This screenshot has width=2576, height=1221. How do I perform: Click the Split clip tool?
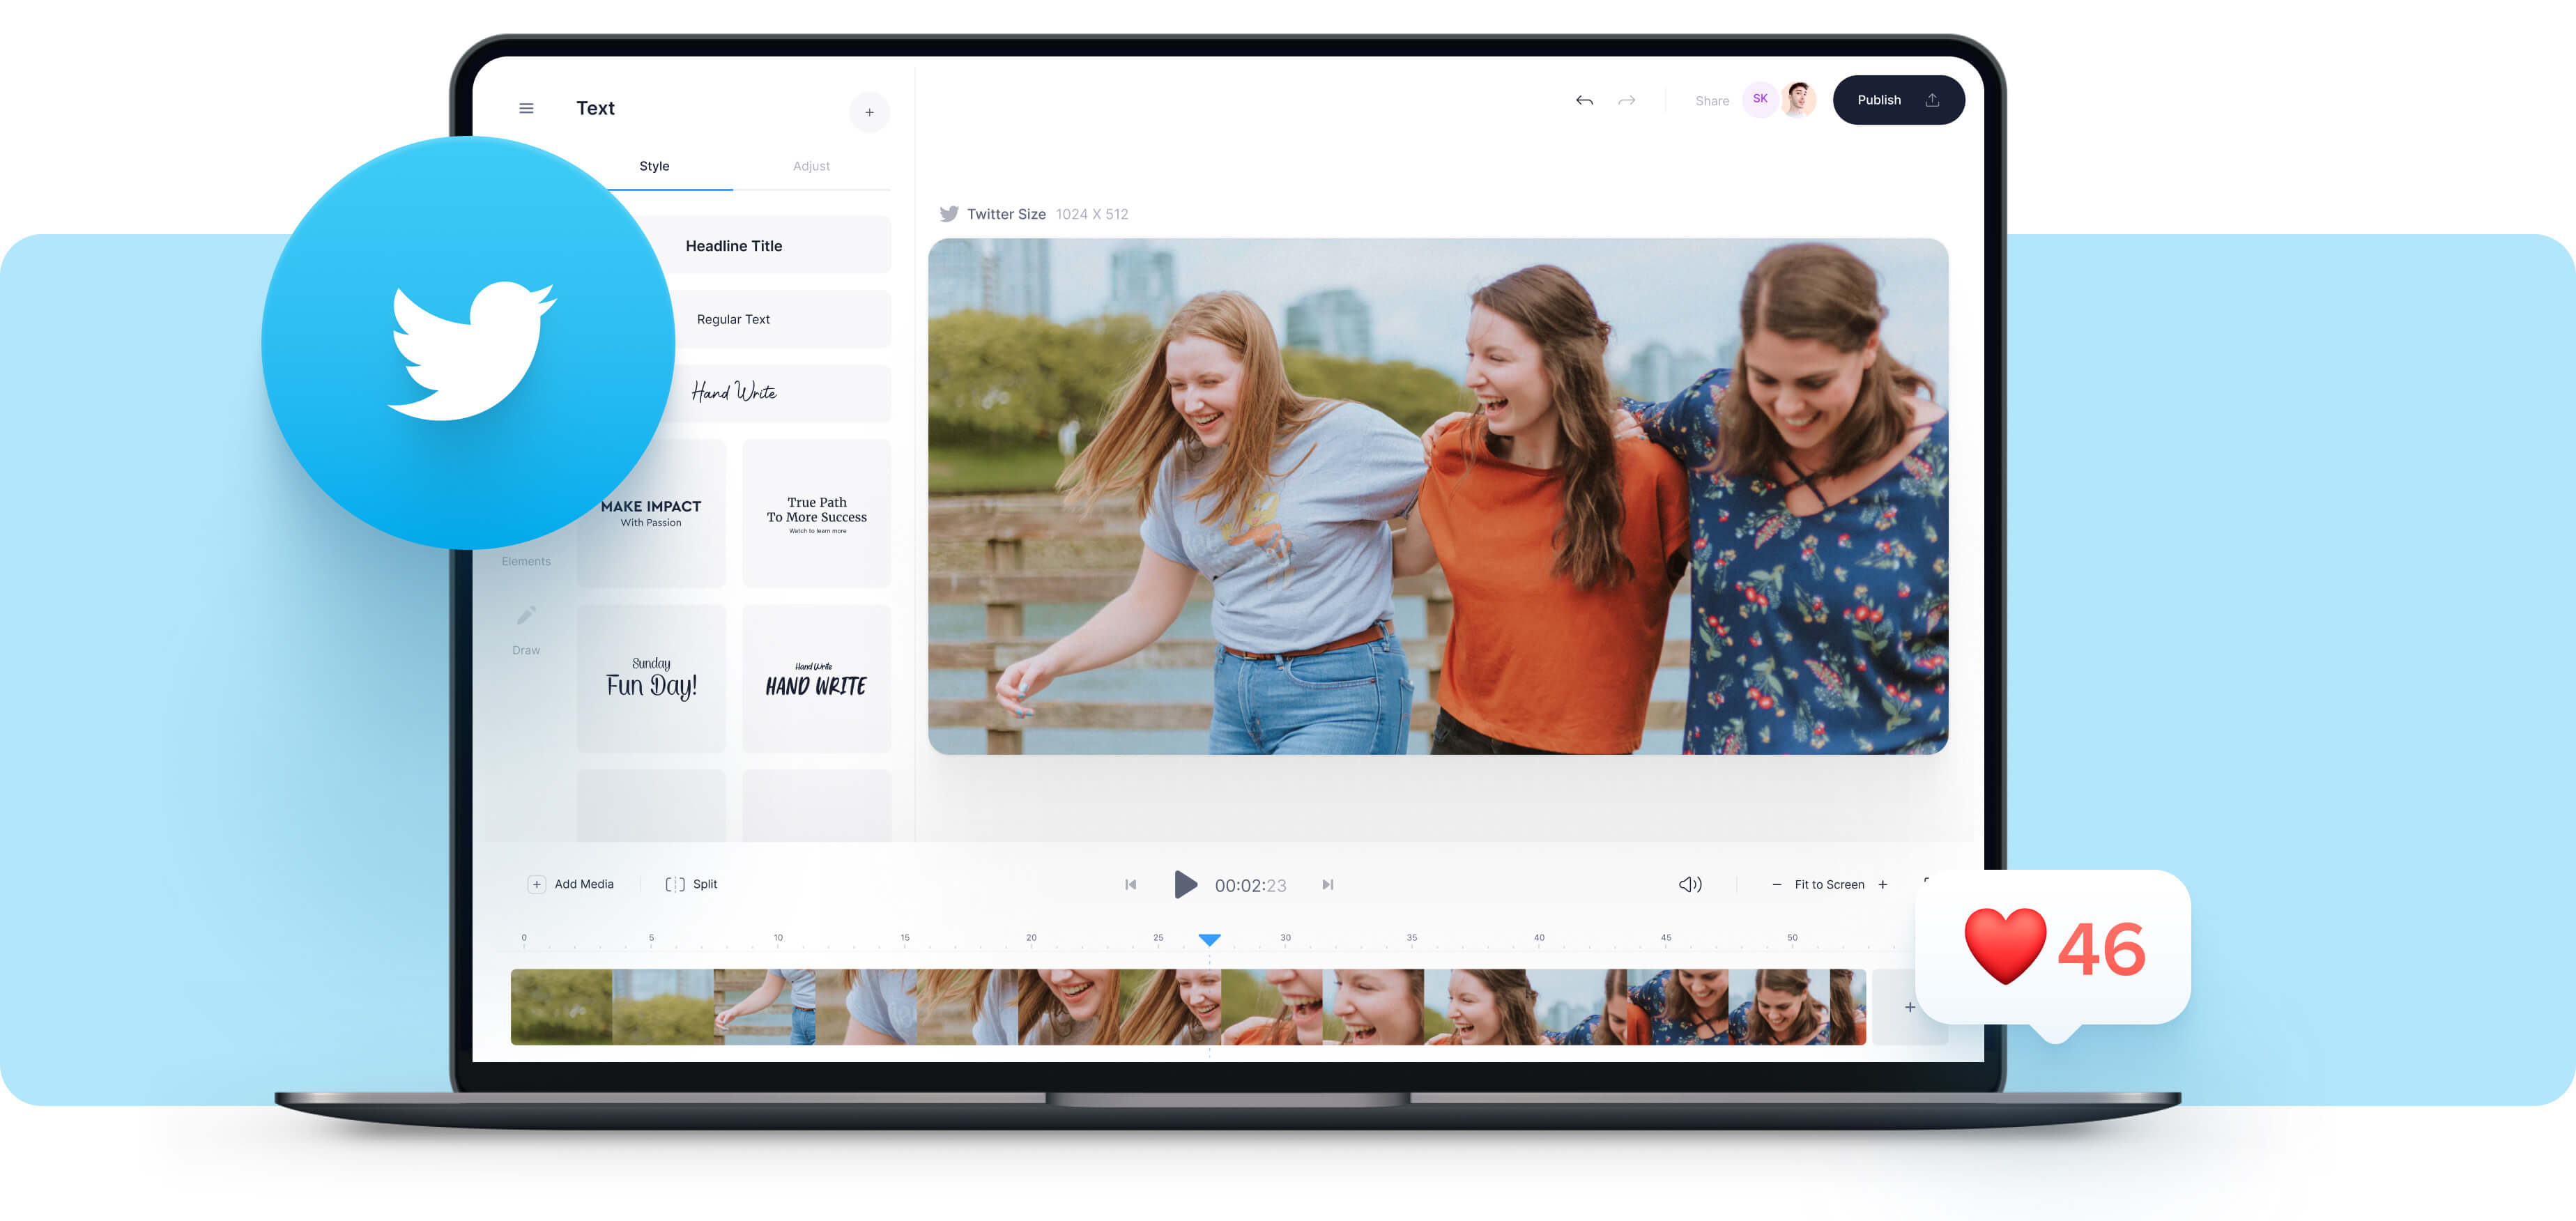(691, 884)
